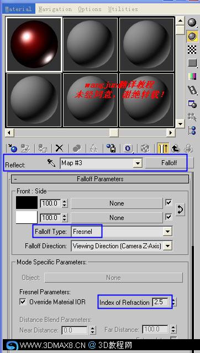Image resolution: width=200 pixels, height=353 pixels.
Task: Open the Options menu
Action: pos(90,9)
